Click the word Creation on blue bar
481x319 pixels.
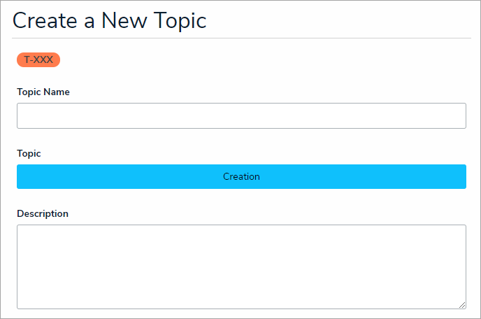pyautogui.click(x=241, y=176)
